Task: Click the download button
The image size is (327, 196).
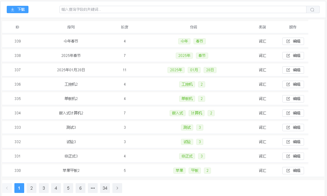Action: (x=17, y=9)
